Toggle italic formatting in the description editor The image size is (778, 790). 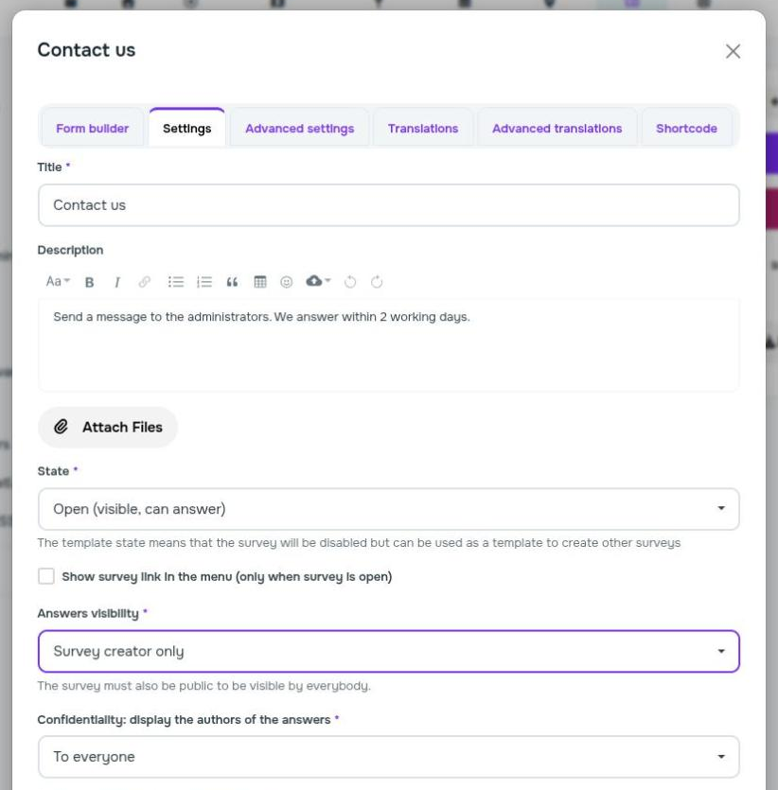tap(117, 282)
